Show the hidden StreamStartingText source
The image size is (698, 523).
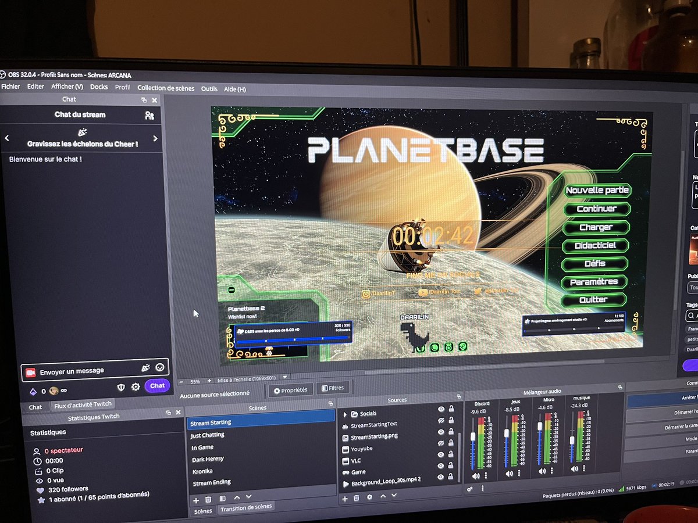pyautogui.click(x=441, y=421)
